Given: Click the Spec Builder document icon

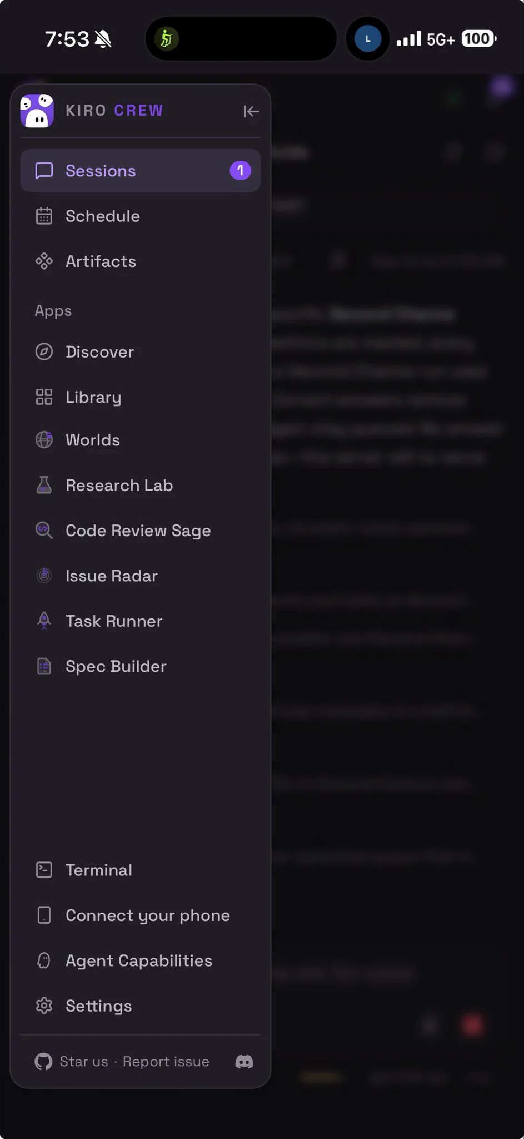Looking at the screenshot, I should coord(44,666).
